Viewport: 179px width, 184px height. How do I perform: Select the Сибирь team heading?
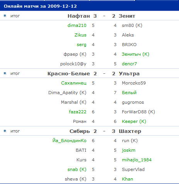tap(79, 131)
